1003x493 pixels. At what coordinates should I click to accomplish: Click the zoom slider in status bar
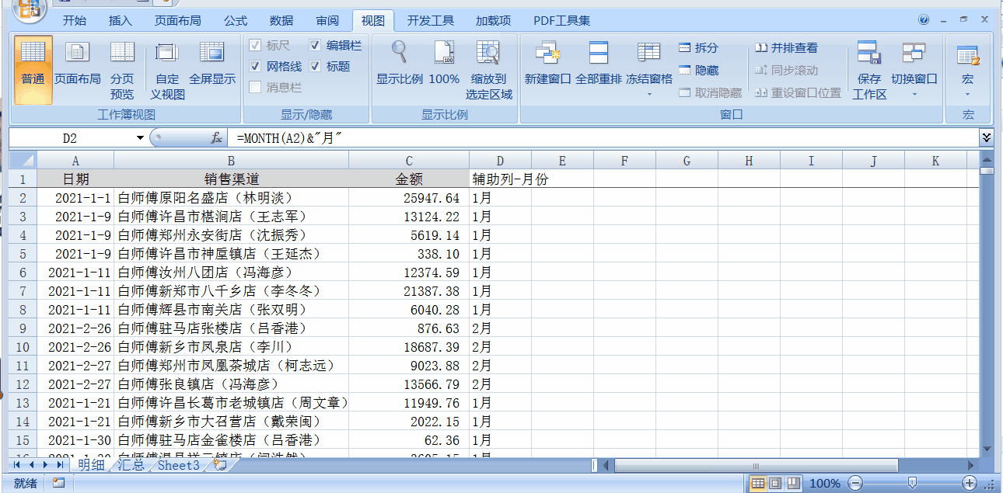[x=912, y=483]
